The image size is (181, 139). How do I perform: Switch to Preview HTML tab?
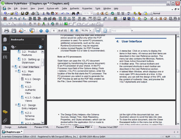[42, 127]
